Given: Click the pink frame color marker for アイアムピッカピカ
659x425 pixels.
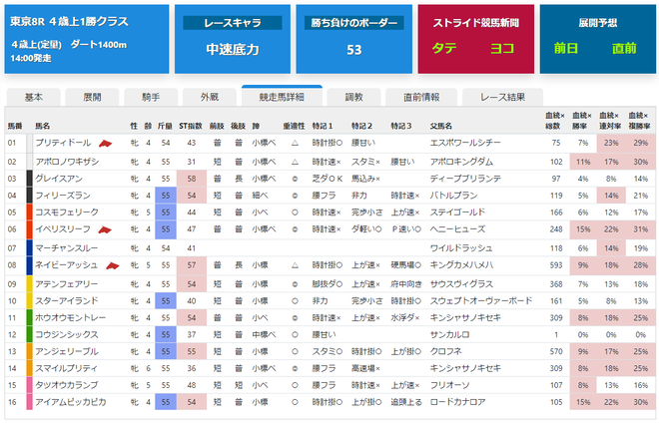Looking at the screenshot, I should coord(29,402).
